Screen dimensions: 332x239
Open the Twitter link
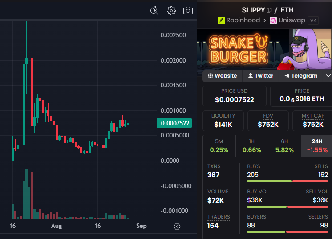click(x=261, y=76)
